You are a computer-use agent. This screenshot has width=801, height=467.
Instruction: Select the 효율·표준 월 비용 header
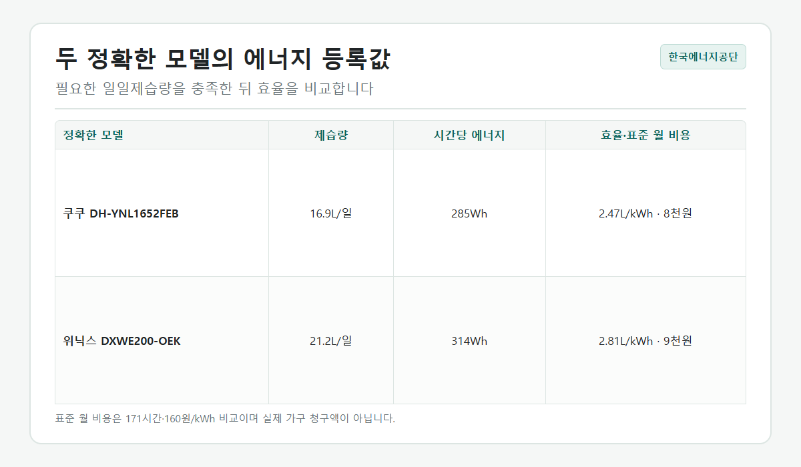(x=645, y=135)
